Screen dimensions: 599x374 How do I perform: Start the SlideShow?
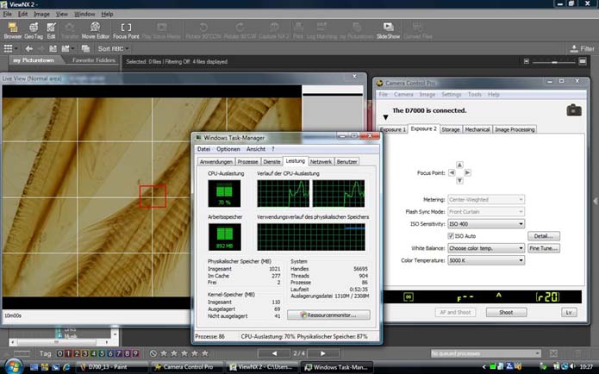pyautogui.click(x=388, y=30)
